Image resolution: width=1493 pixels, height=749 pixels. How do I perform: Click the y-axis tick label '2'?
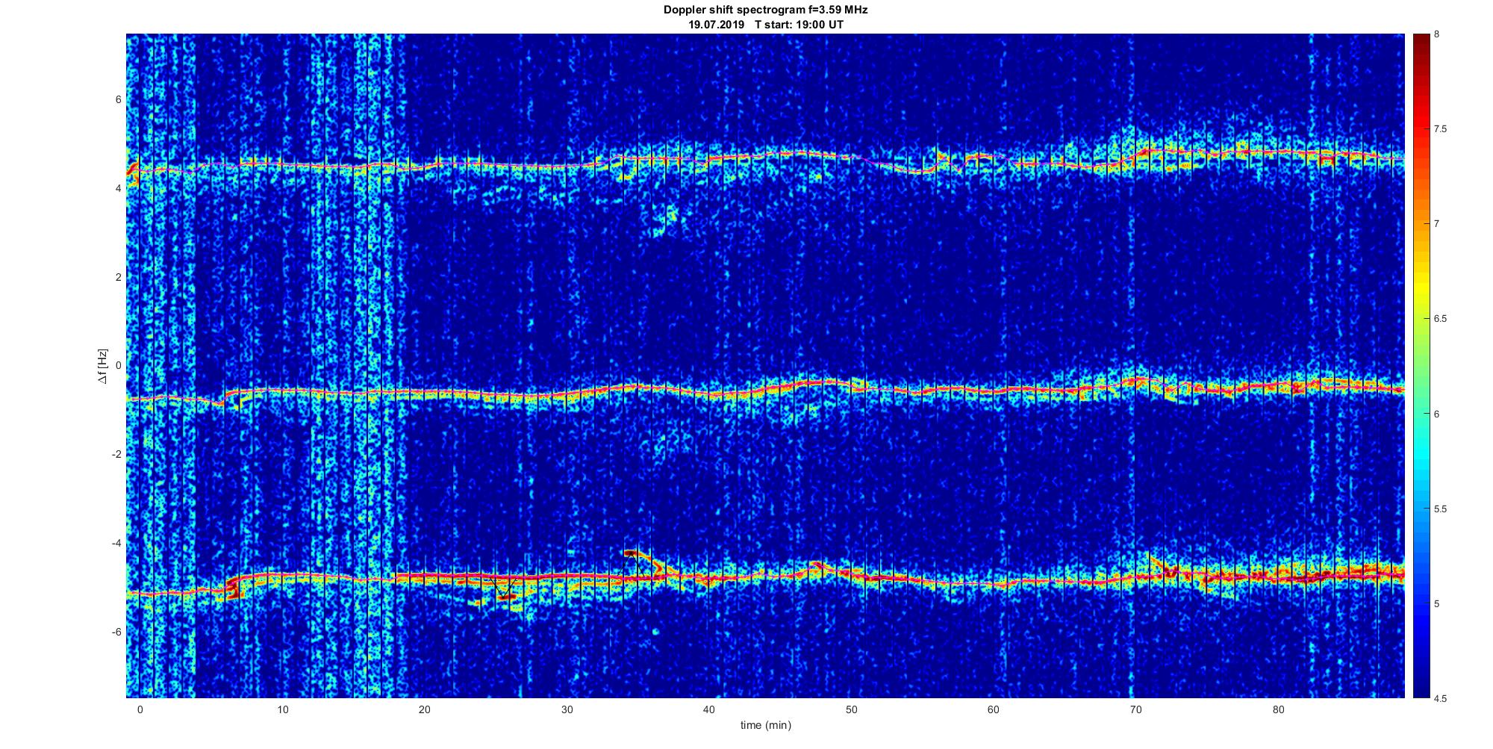click(x=118, y=277)
